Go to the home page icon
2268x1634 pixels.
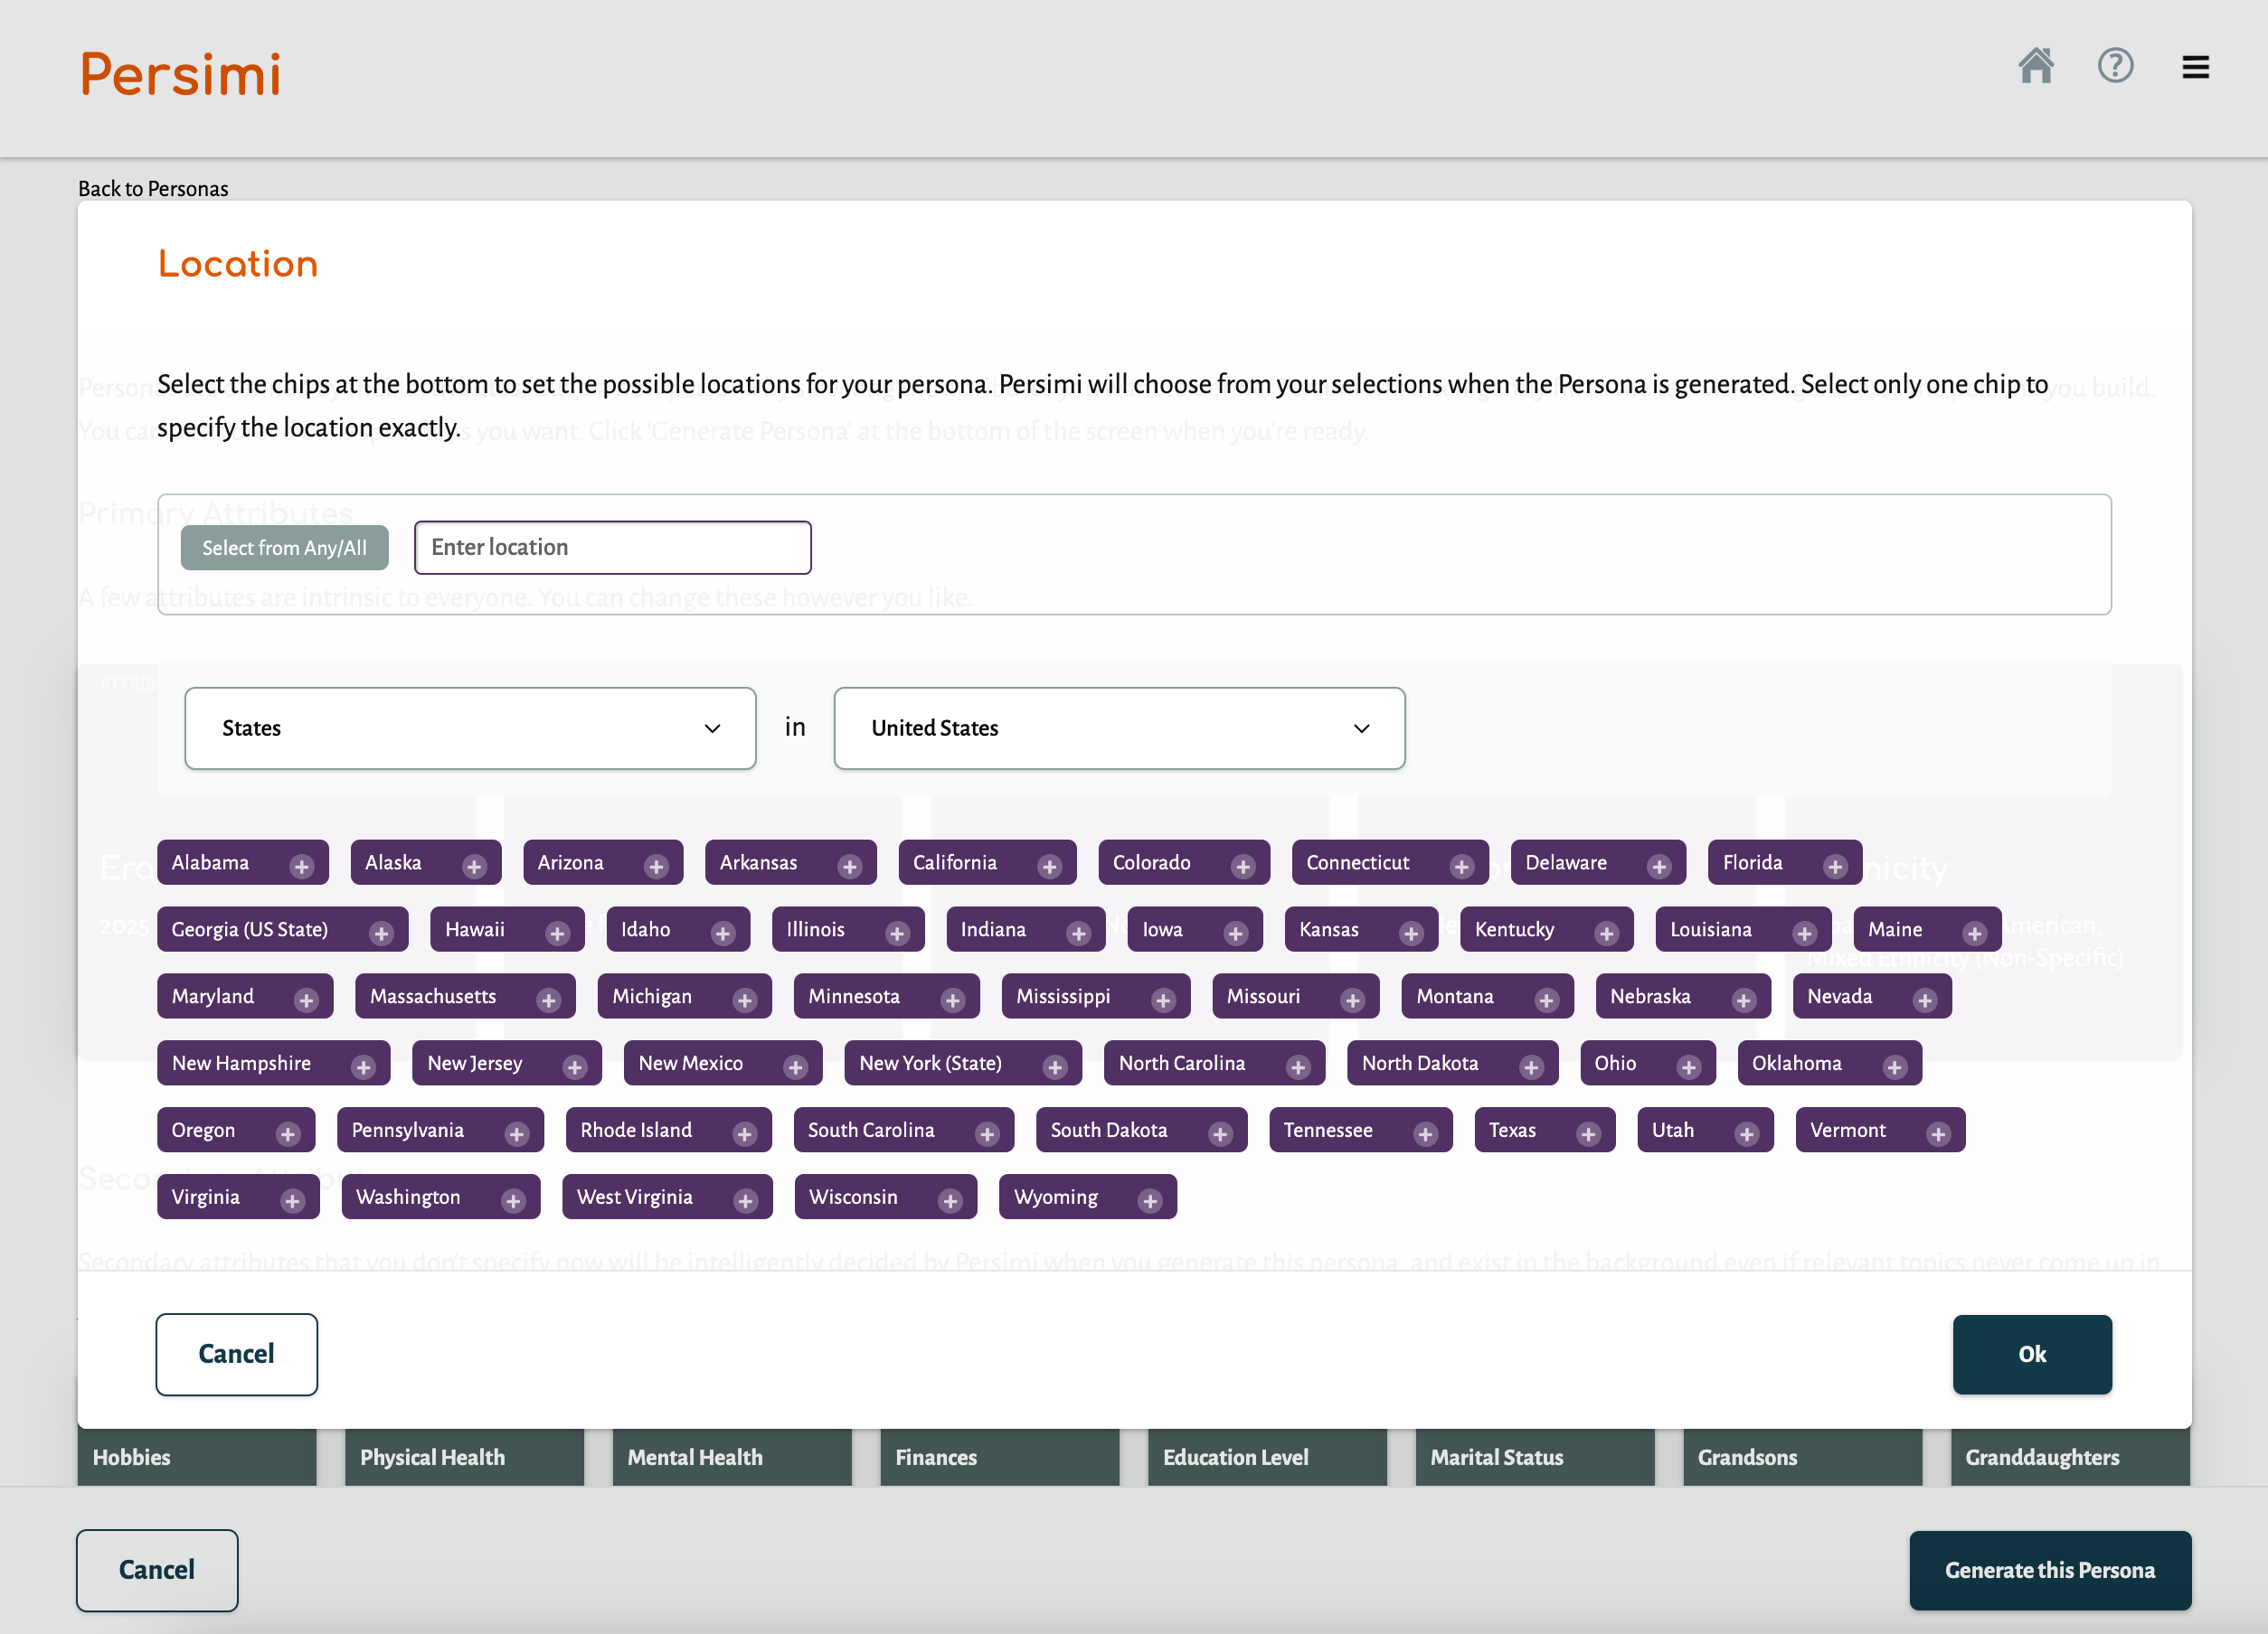[2035, 66]
